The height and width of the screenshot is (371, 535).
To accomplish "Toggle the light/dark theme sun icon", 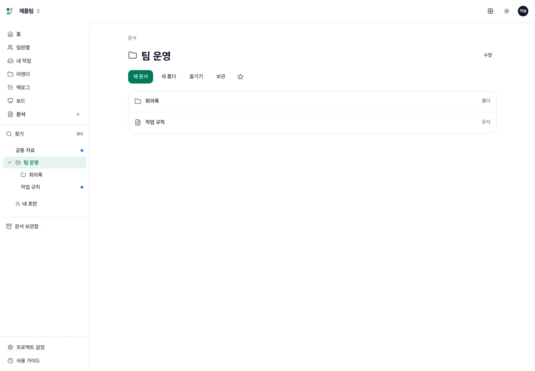I will [x=507, y=11].
